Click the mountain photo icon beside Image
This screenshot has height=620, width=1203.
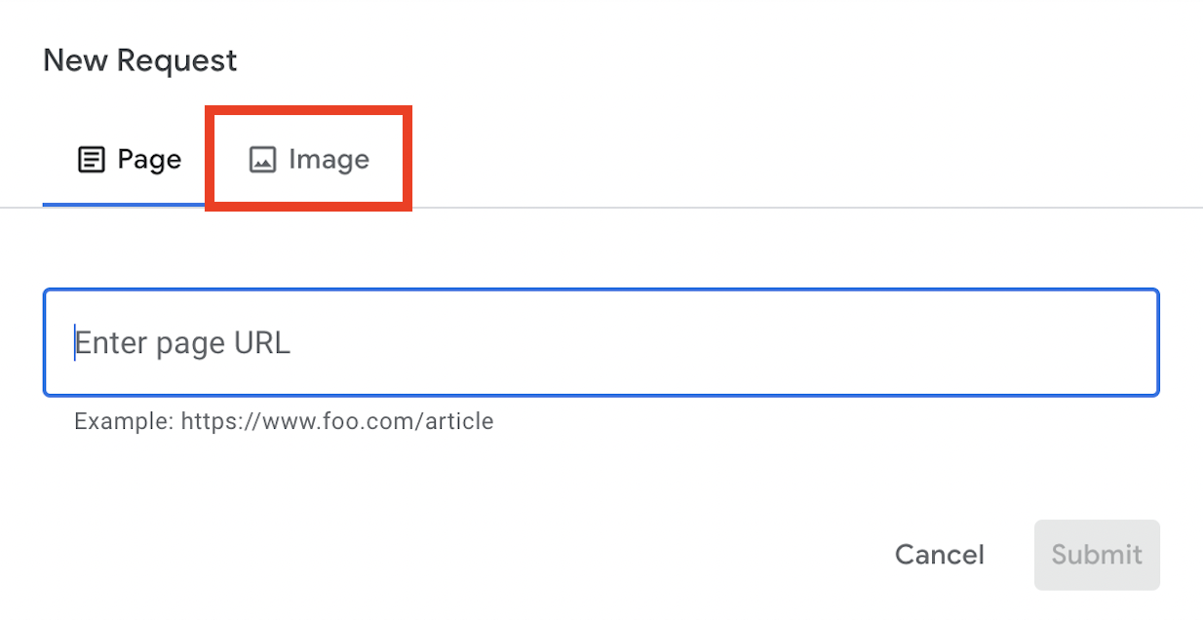tap(262, 159)
